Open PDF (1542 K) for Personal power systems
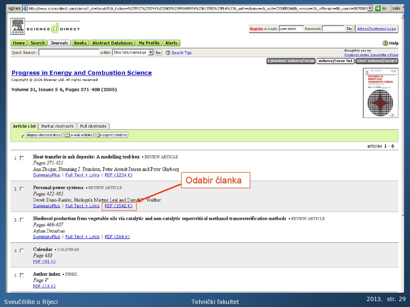Screen dimensions: 410x307 [119, 206]
